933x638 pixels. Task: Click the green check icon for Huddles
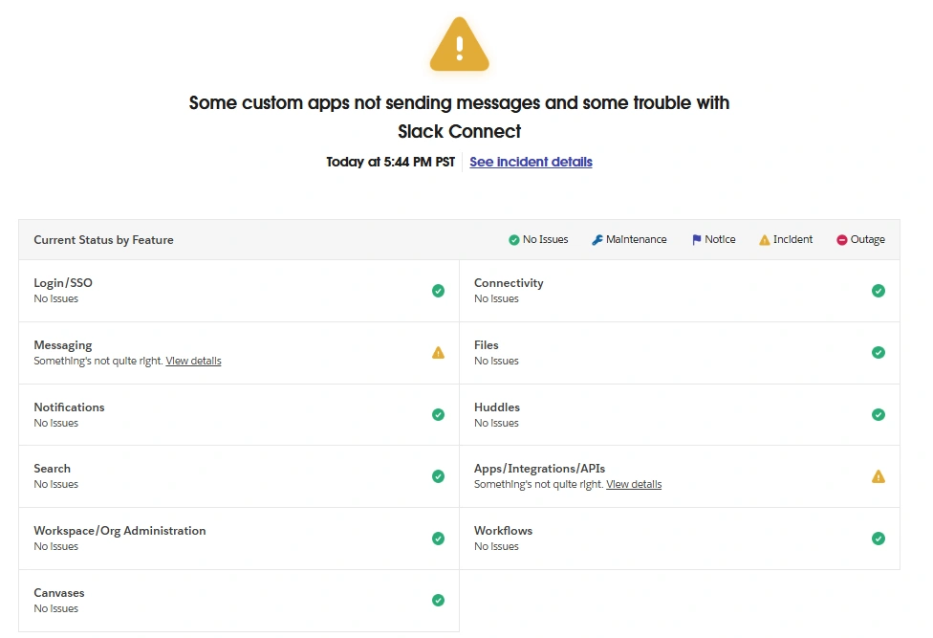(x=879, y=415)
